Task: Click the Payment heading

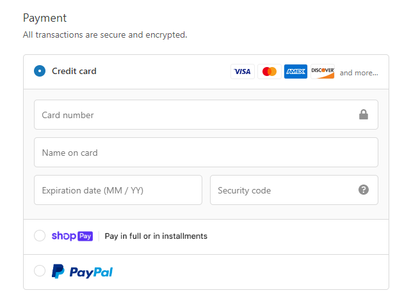Action: pos(45,18)
